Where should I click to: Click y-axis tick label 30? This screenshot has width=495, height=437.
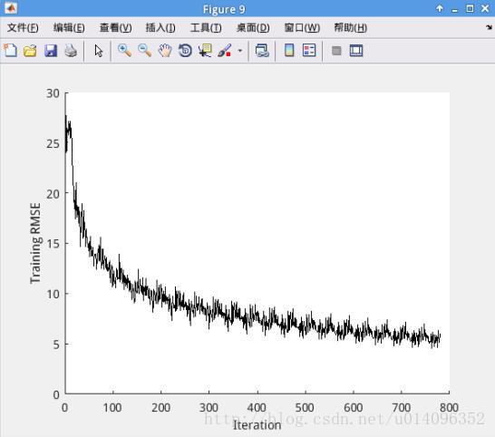(53, 93)
